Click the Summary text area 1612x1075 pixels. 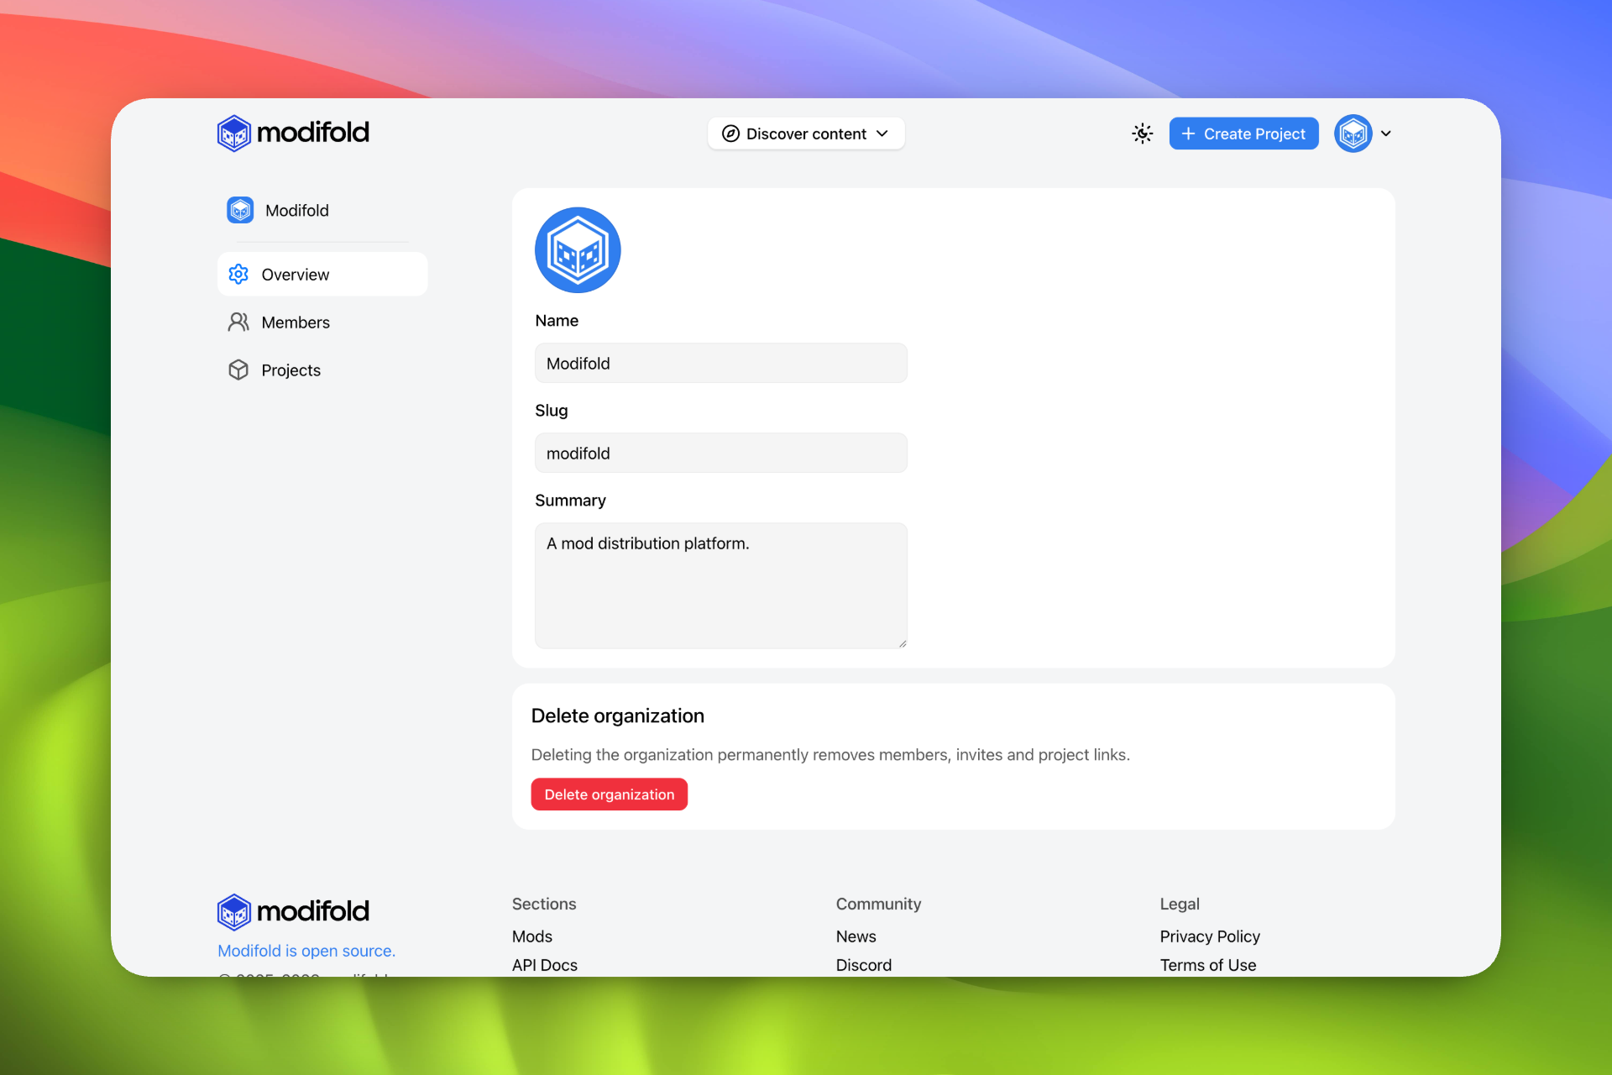point(720,585)
